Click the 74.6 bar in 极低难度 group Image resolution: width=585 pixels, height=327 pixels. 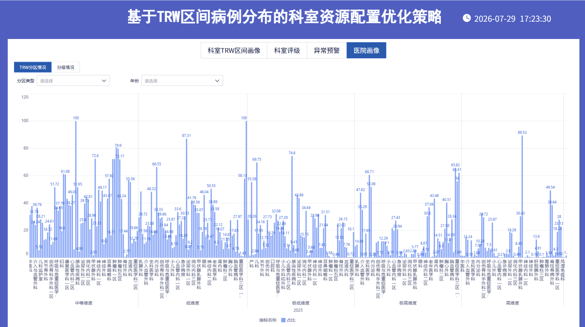tap(292, 207)
